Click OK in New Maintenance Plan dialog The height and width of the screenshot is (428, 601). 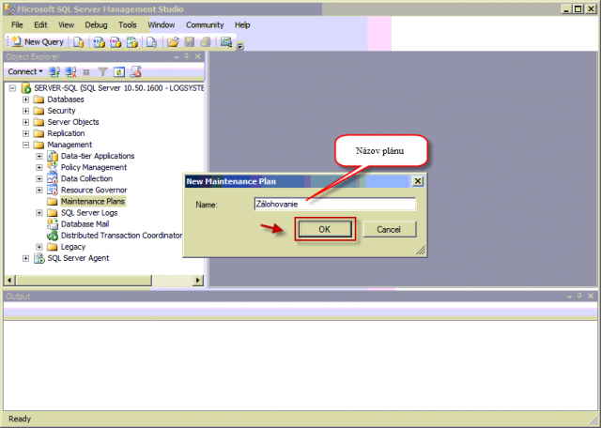[325, 229]
